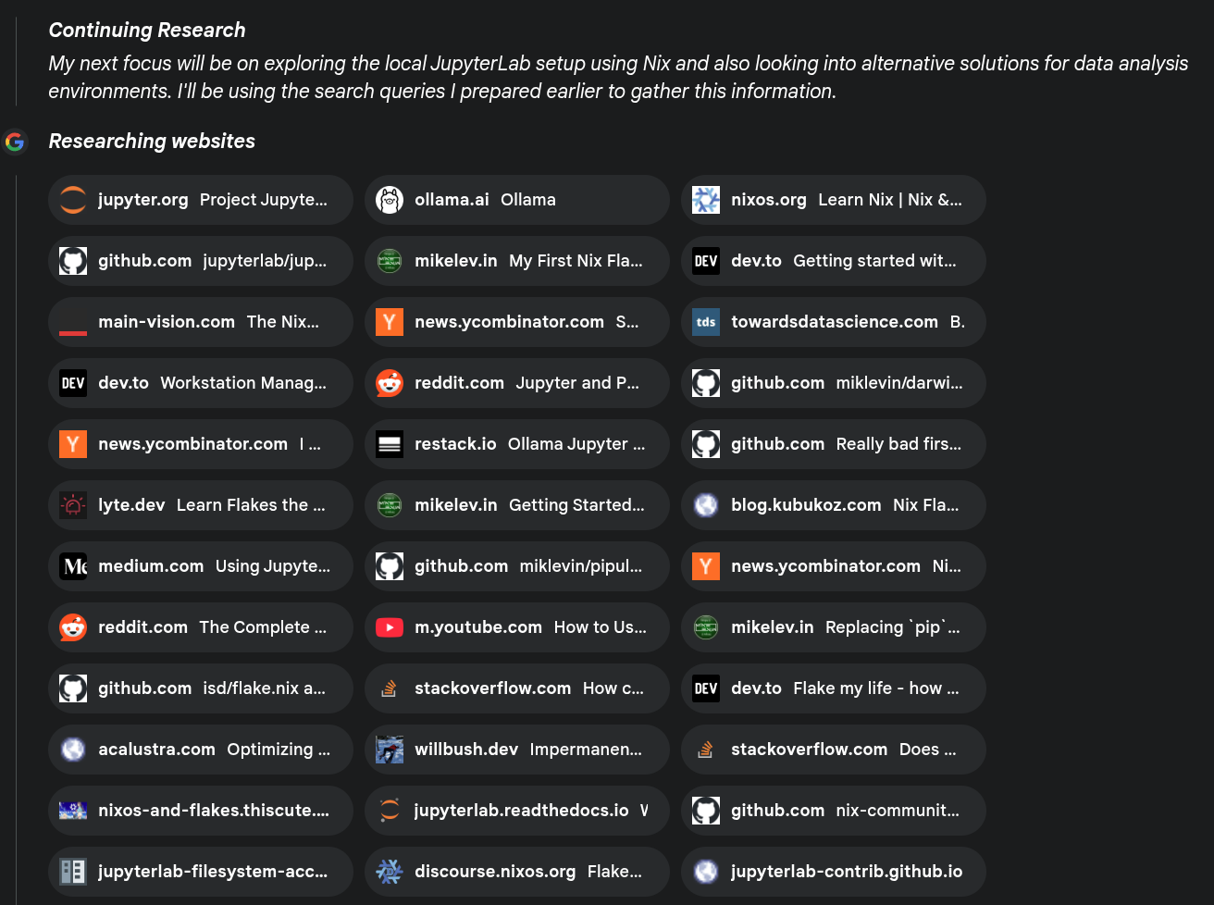Click the discourse.nixos.org favicon
The height and width of the screenshot is (905, 1214).
[x=390, y=872]
